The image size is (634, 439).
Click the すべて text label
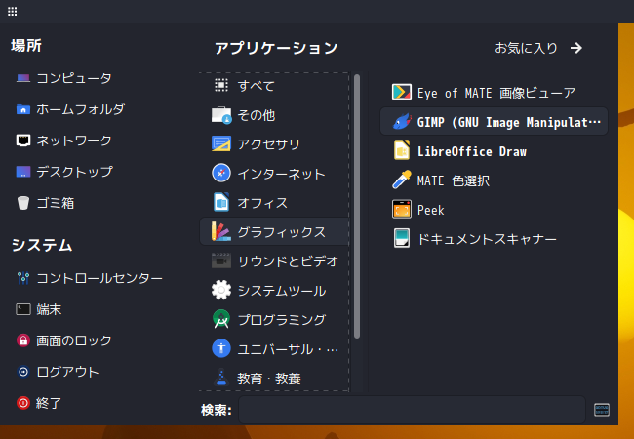click(257, 86)
